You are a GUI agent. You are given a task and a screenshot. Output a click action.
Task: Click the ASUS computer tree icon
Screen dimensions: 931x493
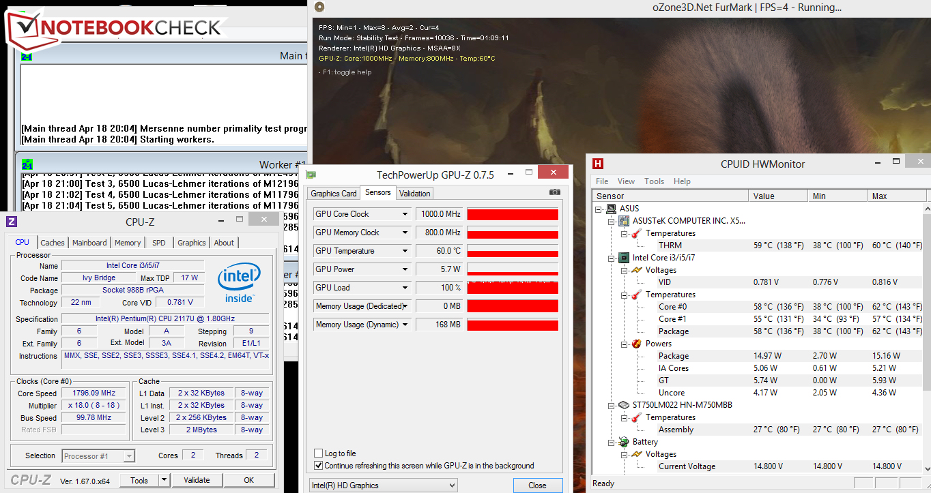pyautogui.click(x=612, y=209)
